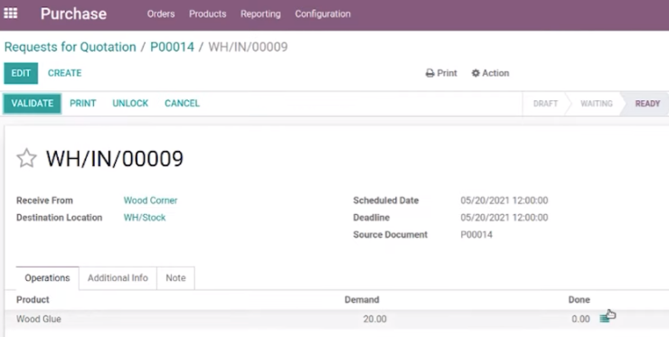Go to P00014 in the breadcrumb
Screen dimensions: 669x337
pos(172,47)
